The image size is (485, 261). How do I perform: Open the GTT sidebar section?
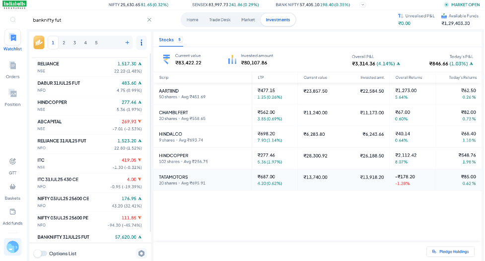pos(13,166)
